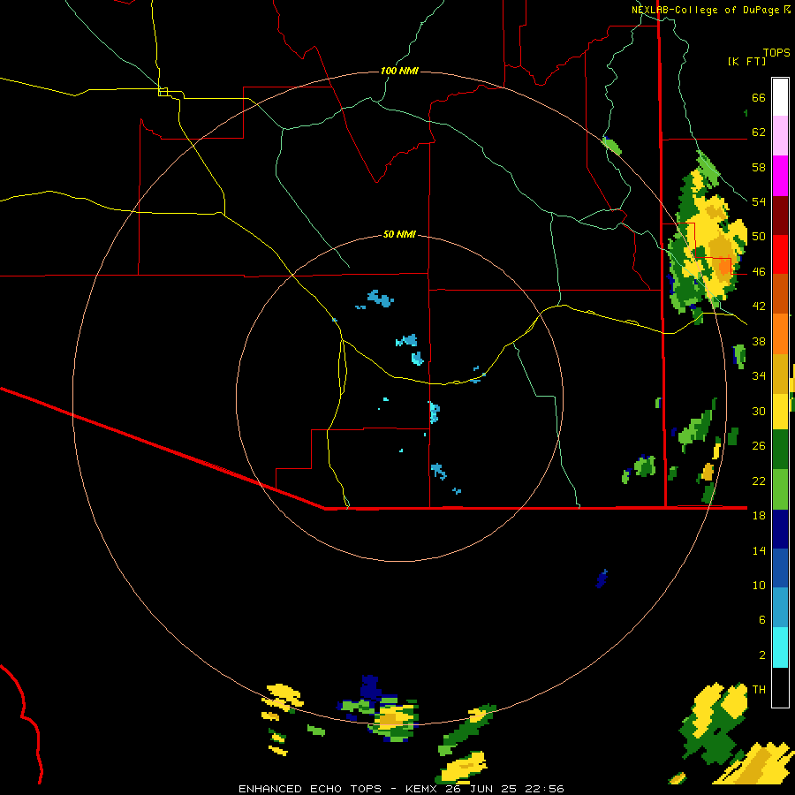Click the legend value 38
The image size is (795, 795).
point(759,341)
